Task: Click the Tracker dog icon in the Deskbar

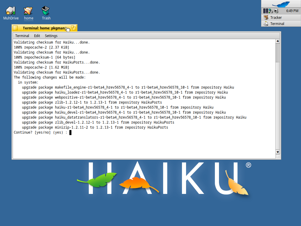Action: 266,17
